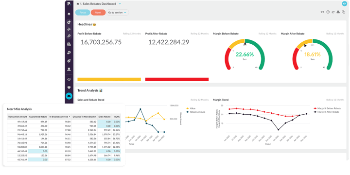Click the 22.66% gauge value
The width and height of the screenshot is (350, 175).
[245, 54]
